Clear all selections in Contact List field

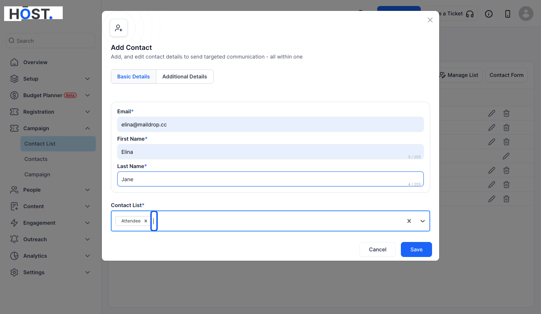coord(409,221)
